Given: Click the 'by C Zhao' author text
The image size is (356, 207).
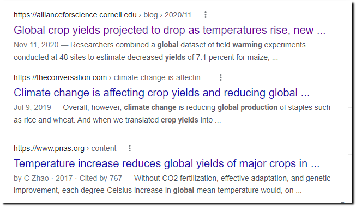Looking at the screenshot, I should point(31,178).
